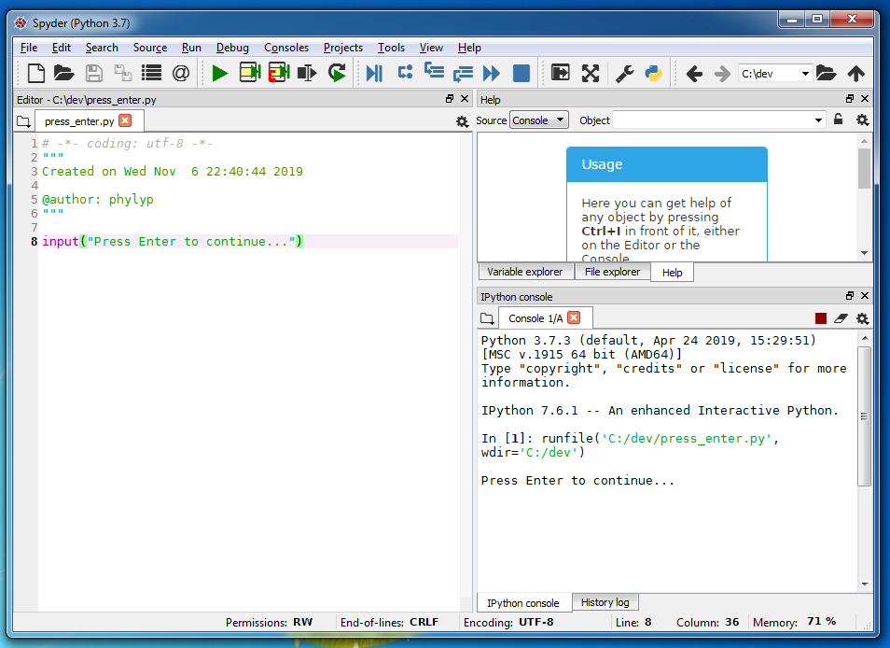The image size is (890, 648).
Task: Open PYTHONPATH manager Python icon
Action: point(653,73)
